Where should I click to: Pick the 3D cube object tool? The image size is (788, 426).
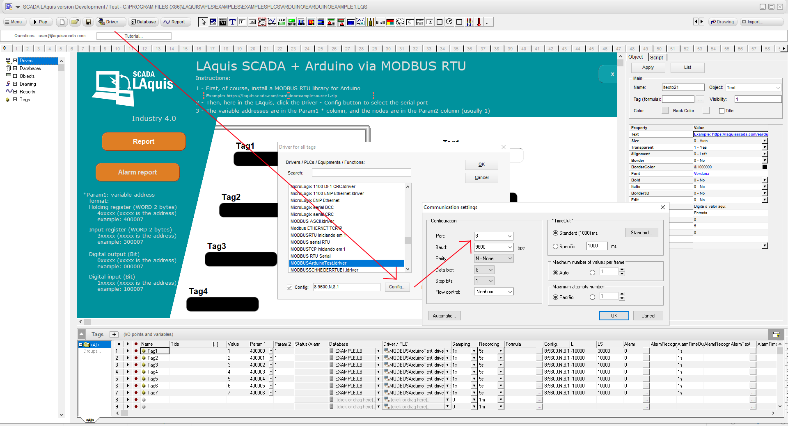pos(410,22)
